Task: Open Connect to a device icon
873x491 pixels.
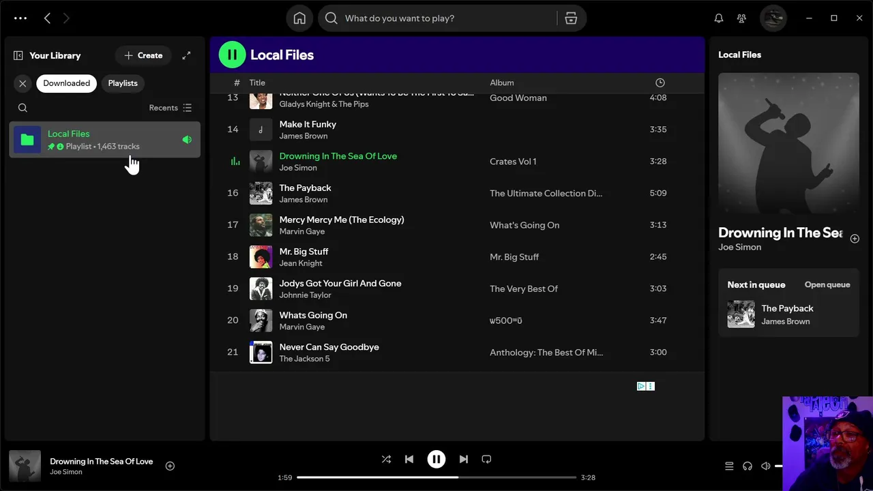Action: 748,466
